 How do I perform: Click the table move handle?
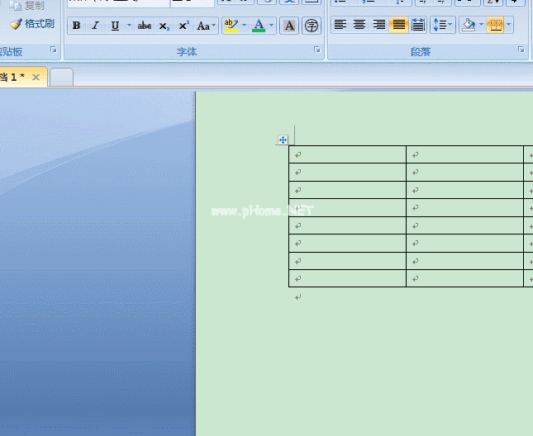click(283, 140)
